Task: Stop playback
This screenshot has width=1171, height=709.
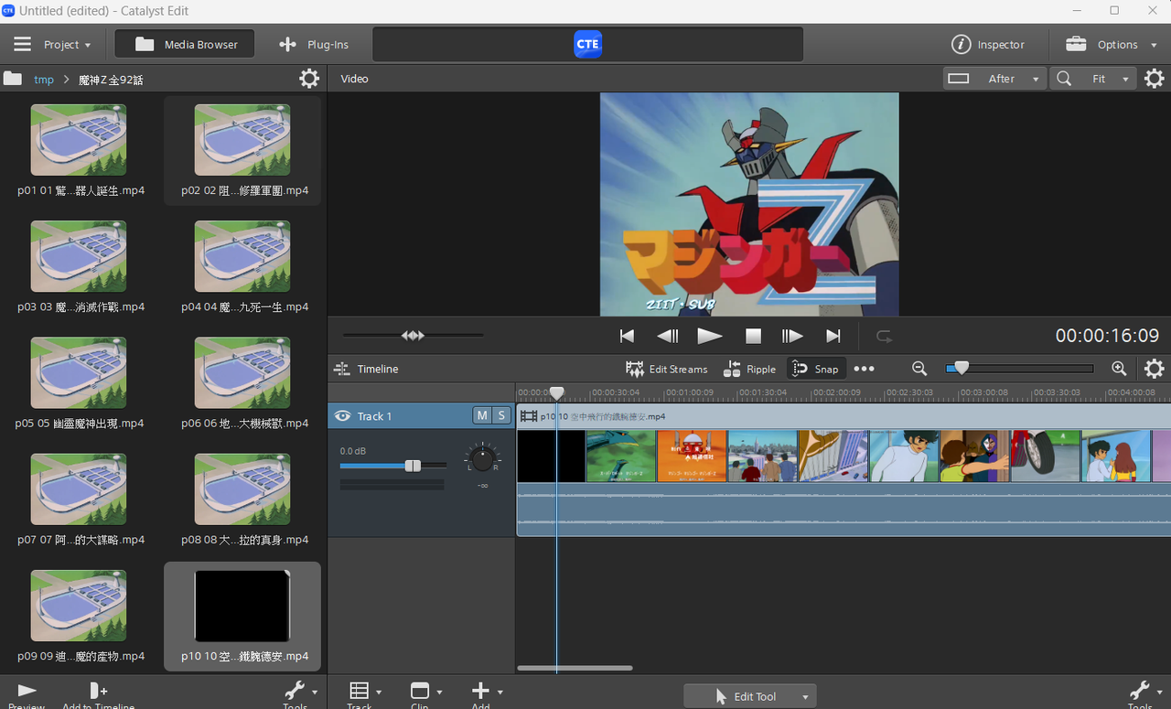Action: (753, 337)
